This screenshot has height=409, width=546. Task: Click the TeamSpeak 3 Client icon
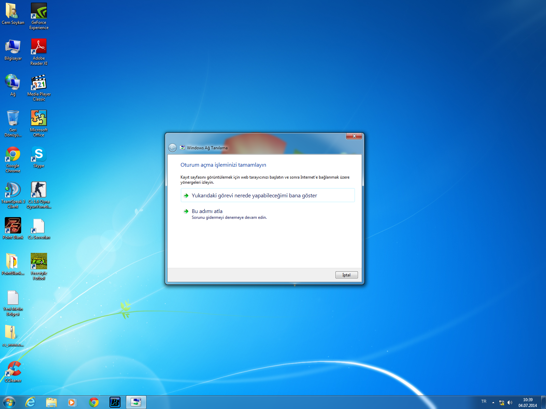(x=13, y=190)
